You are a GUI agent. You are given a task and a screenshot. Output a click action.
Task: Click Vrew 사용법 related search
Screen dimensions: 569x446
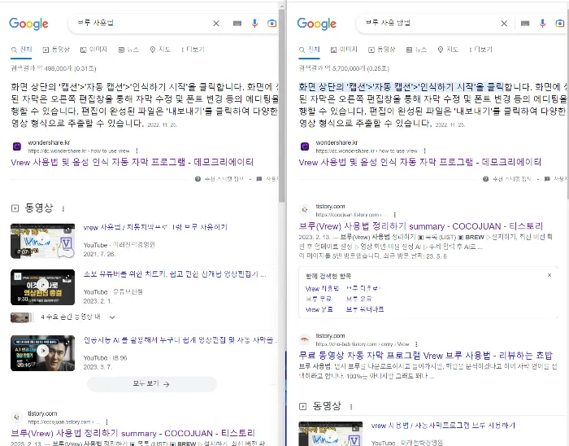(322, 289)
